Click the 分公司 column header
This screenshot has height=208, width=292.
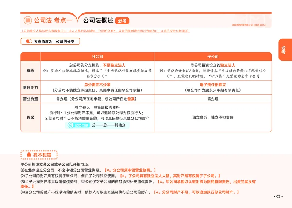(97, 56)
